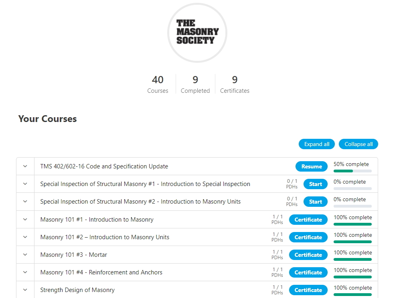Viewport: 401px width, 298px height.
Task: Open Certificate for Masonry 101 #1
Action: coord(308,220)
